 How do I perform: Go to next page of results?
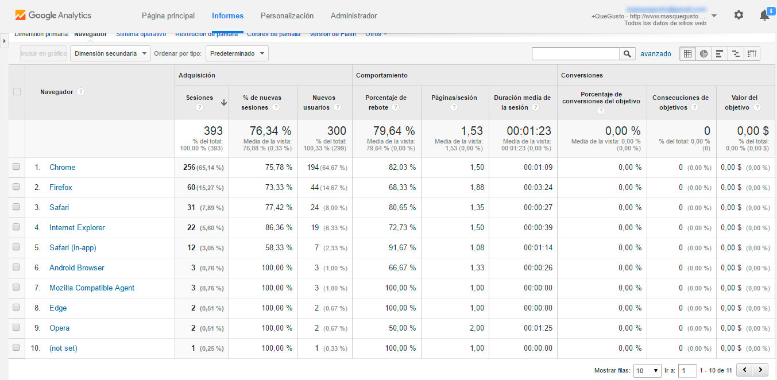pos(760,370)
